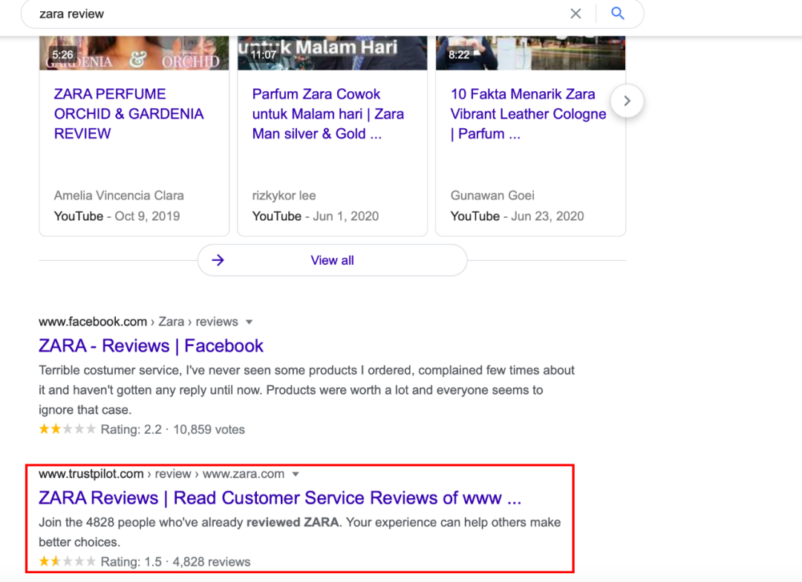The width and height of the screenshot is (802, 582).
Task: Click 'Rating: 2.2 · 10,859 votes' text
Action: [172, 429]
